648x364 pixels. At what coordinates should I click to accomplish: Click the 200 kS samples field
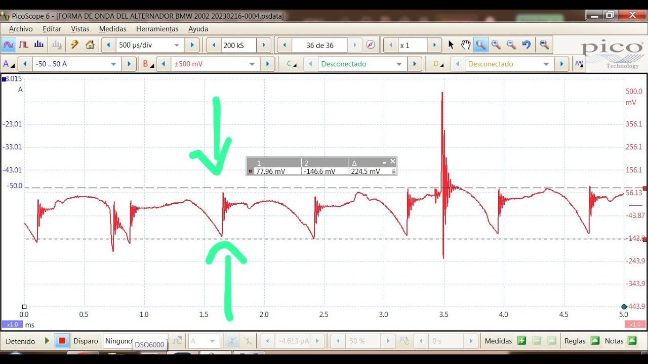coord(239,45)
